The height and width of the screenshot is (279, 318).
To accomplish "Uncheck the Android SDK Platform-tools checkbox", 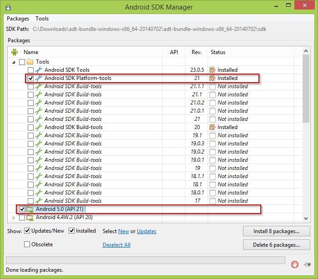I will 30,78.
